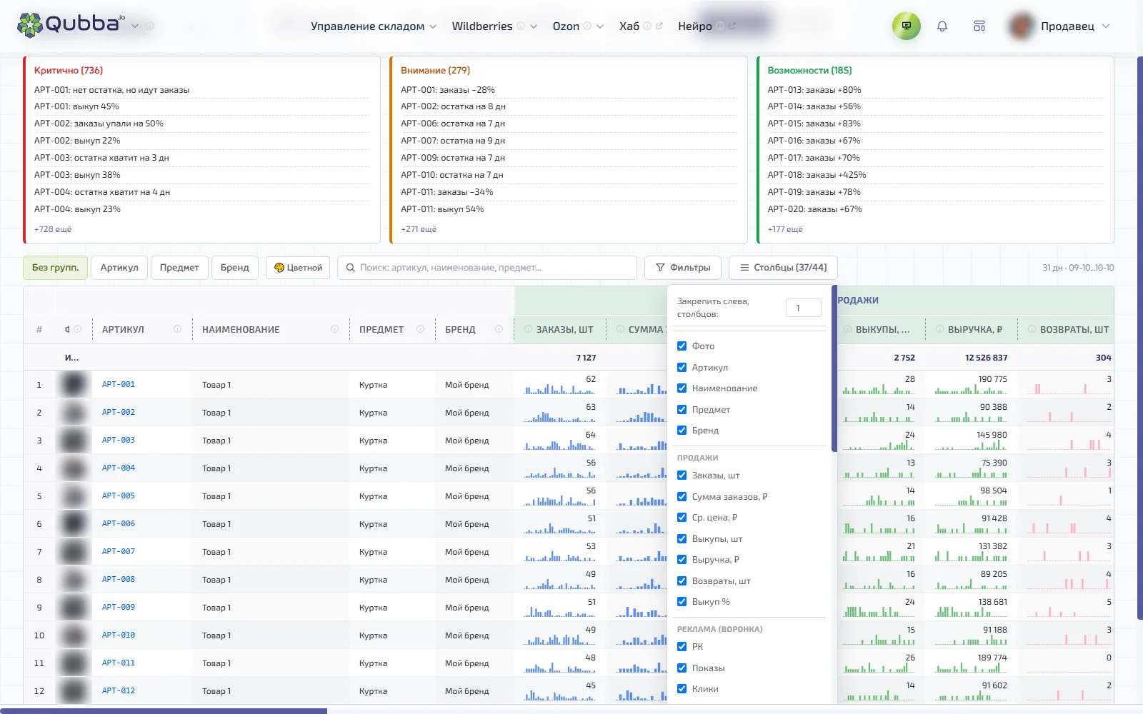Click the search field for артикул, наименование

(487, 268)
